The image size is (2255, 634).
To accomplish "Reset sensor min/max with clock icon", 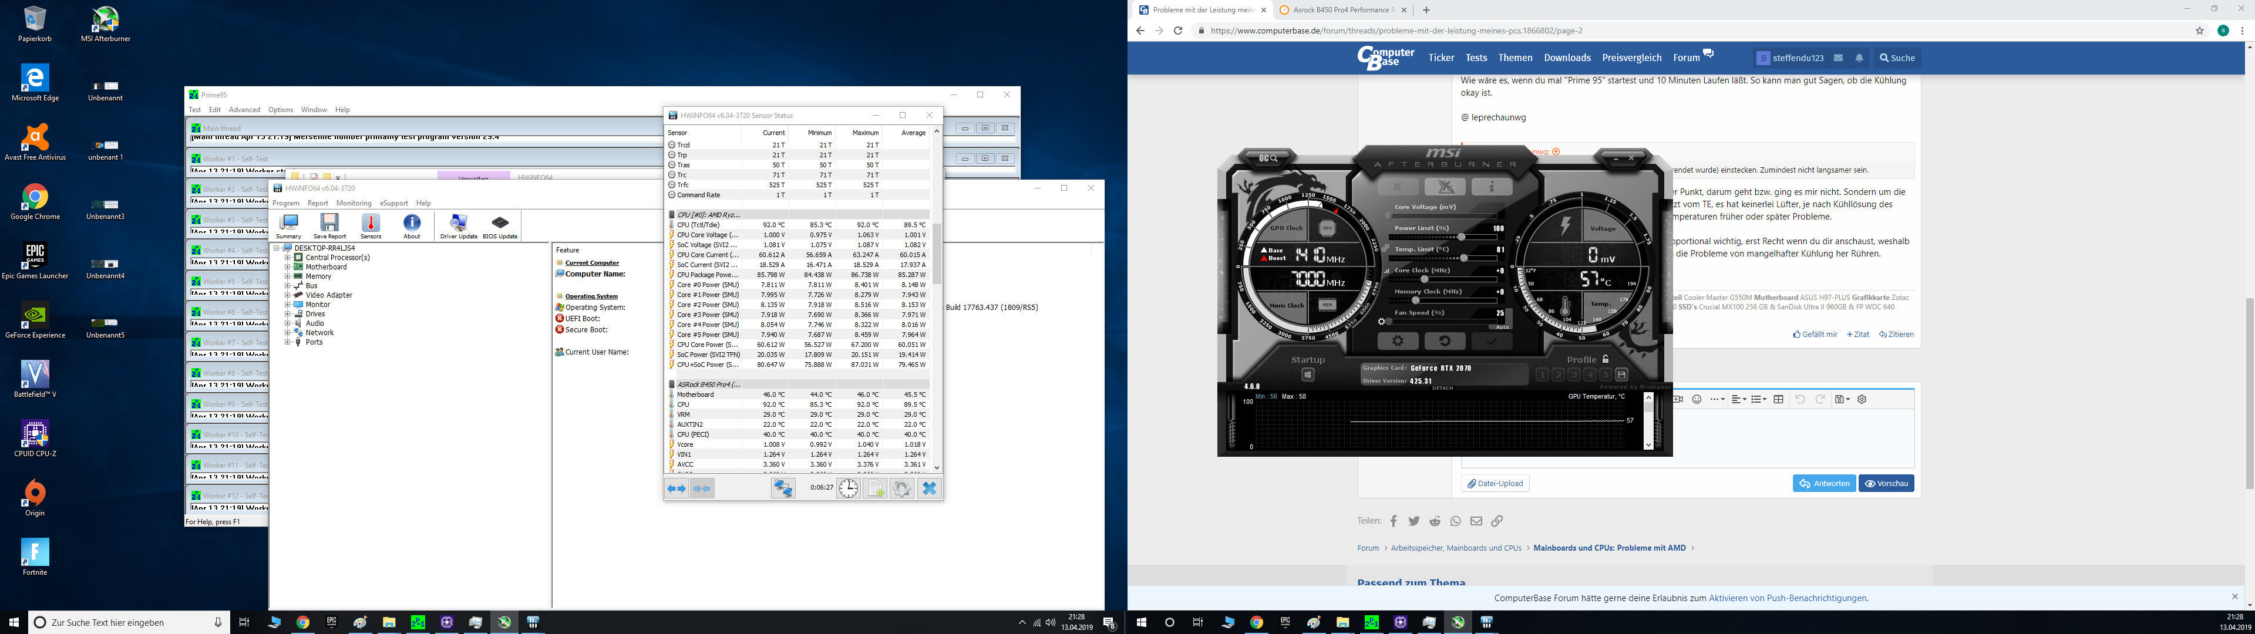I will (848, 488).
